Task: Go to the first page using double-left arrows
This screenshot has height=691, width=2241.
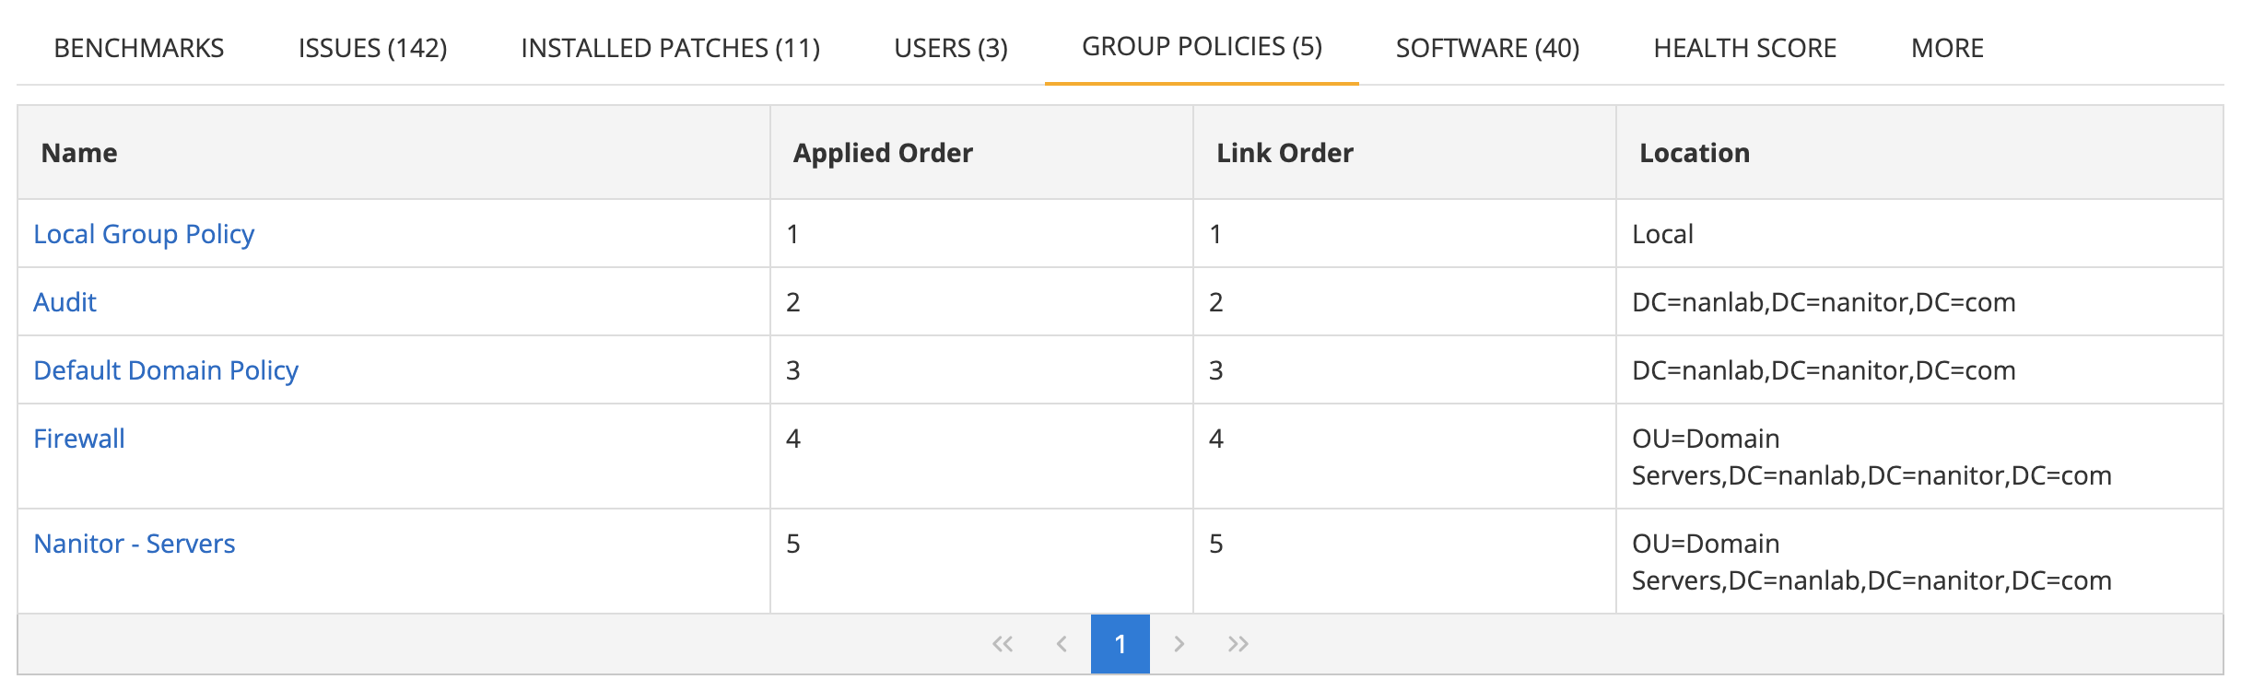Action: click(x=1003, y=644)
